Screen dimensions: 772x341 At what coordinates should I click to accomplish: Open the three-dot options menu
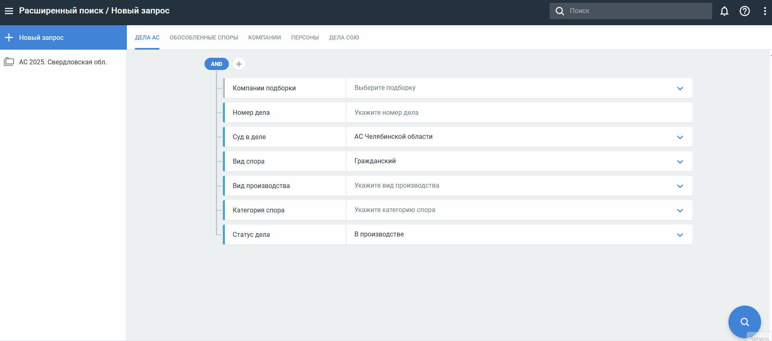click(765, 11)
